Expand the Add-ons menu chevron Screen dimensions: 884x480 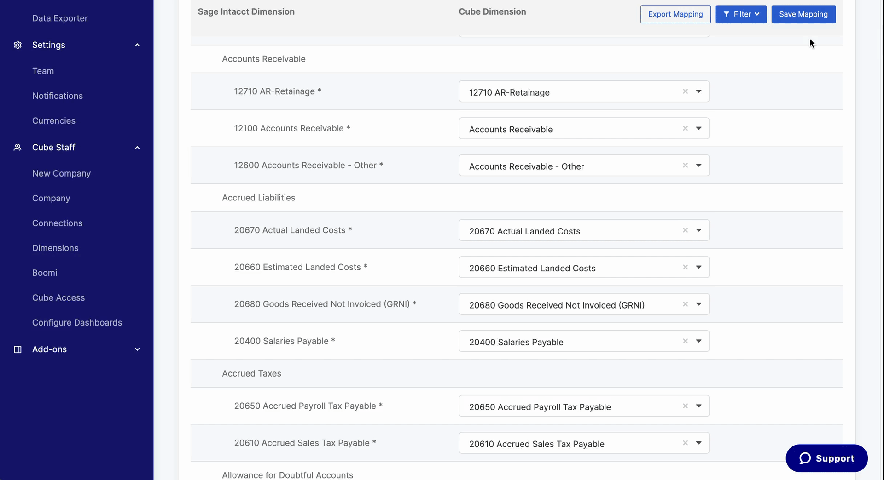pos(137,349)
